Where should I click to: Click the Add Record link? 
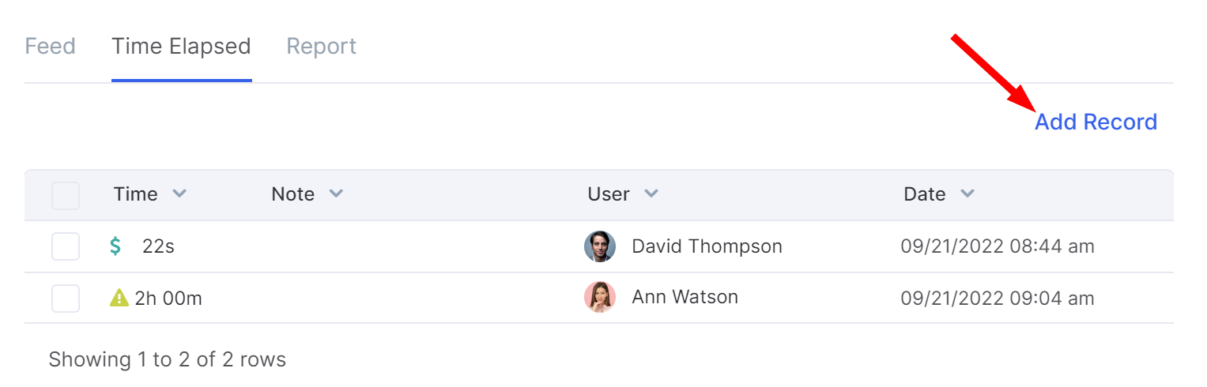pos(1096,122)
